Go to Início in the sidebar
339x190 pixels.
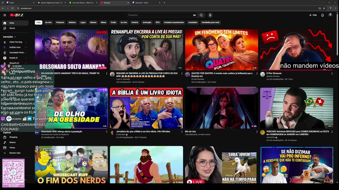[15, 23]
